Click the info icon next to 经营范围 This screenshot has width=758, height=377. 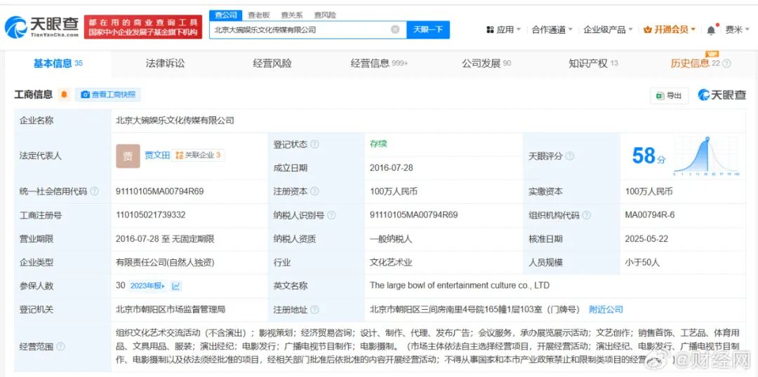tap(60, 346)
